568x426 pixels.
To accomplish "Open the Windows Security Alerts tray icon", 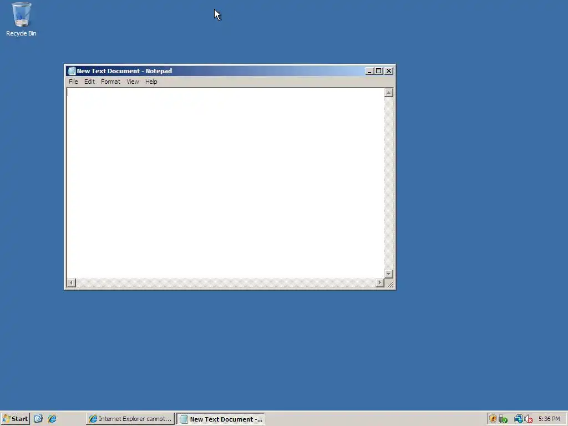I will (493, 419).
